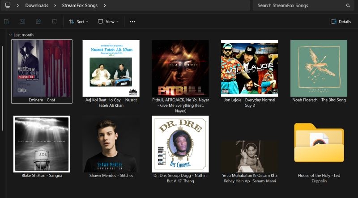Select the Pitbull album cover thumbnail
The image size is (358, 198).
pyautogui.click(x=180, y=68)
